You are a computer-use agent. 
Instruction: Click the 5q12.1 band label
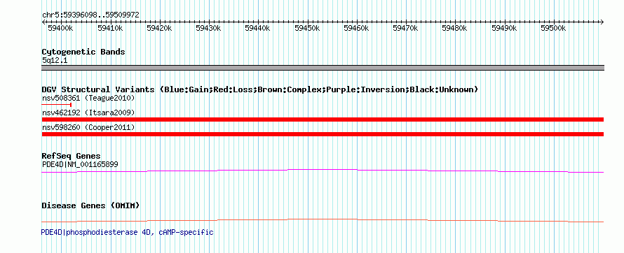pos(55,61)
